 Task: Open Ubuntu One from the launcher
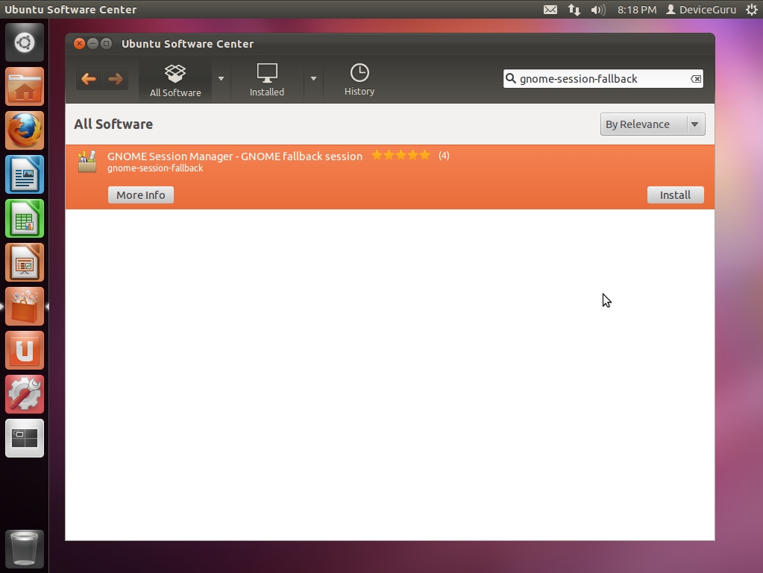(25, 350)
